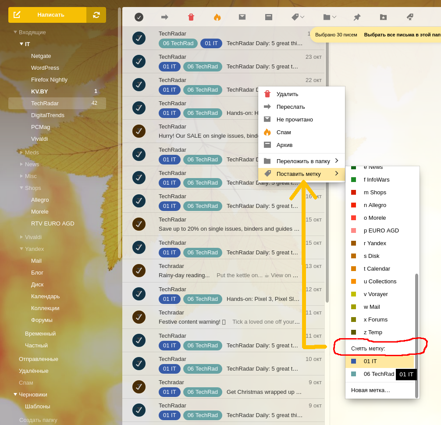Click the label submenu scrollbar
The height and width of the screenshot is (425, 441).
(x=416, y=336)
